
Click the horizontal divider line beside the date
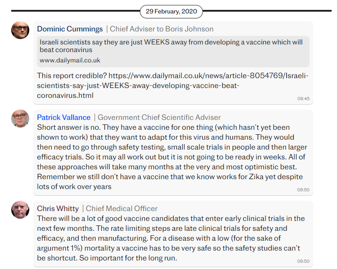(x=72, y=10)
